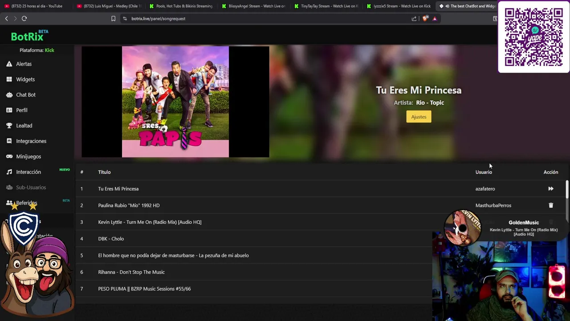
Task: Click the Usuario column header
Action: click(484, 172)
